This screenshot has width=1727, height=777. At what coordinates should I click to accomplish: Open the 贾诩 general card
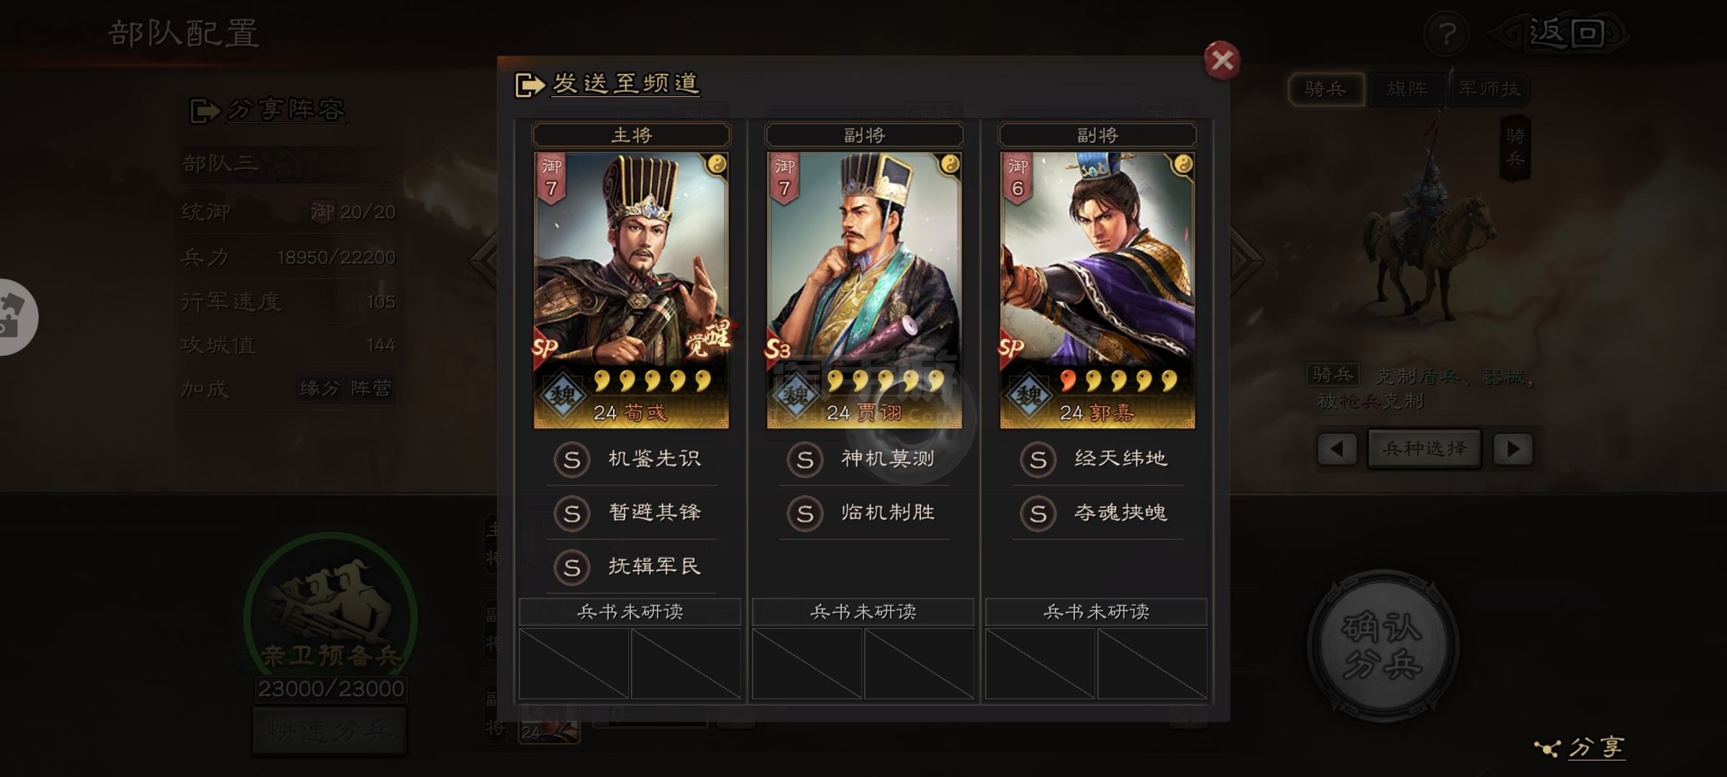click(864, 291)
